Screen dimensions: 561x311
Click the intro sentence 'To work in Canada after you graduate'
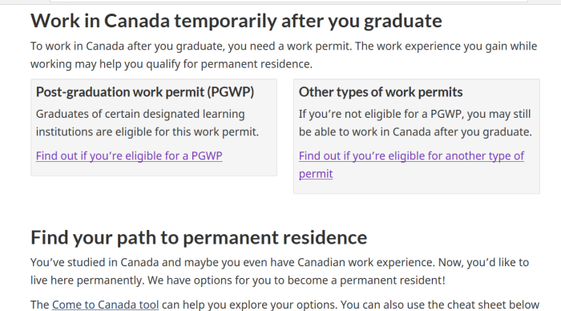click(127, 46)
